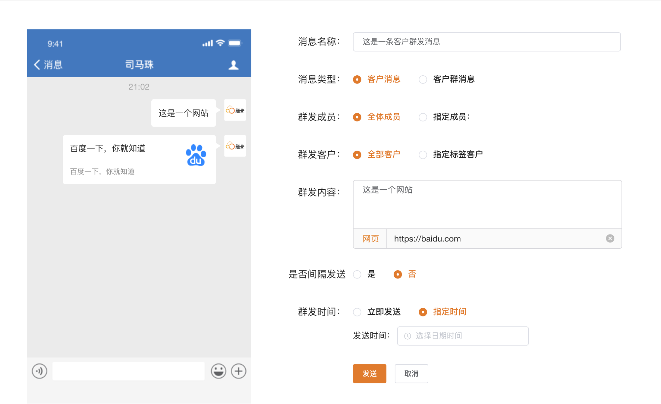The width and height of the screenshot is (661, 404).
Task: Go back to 消息 list via chevron
Action: click(37, 65)
